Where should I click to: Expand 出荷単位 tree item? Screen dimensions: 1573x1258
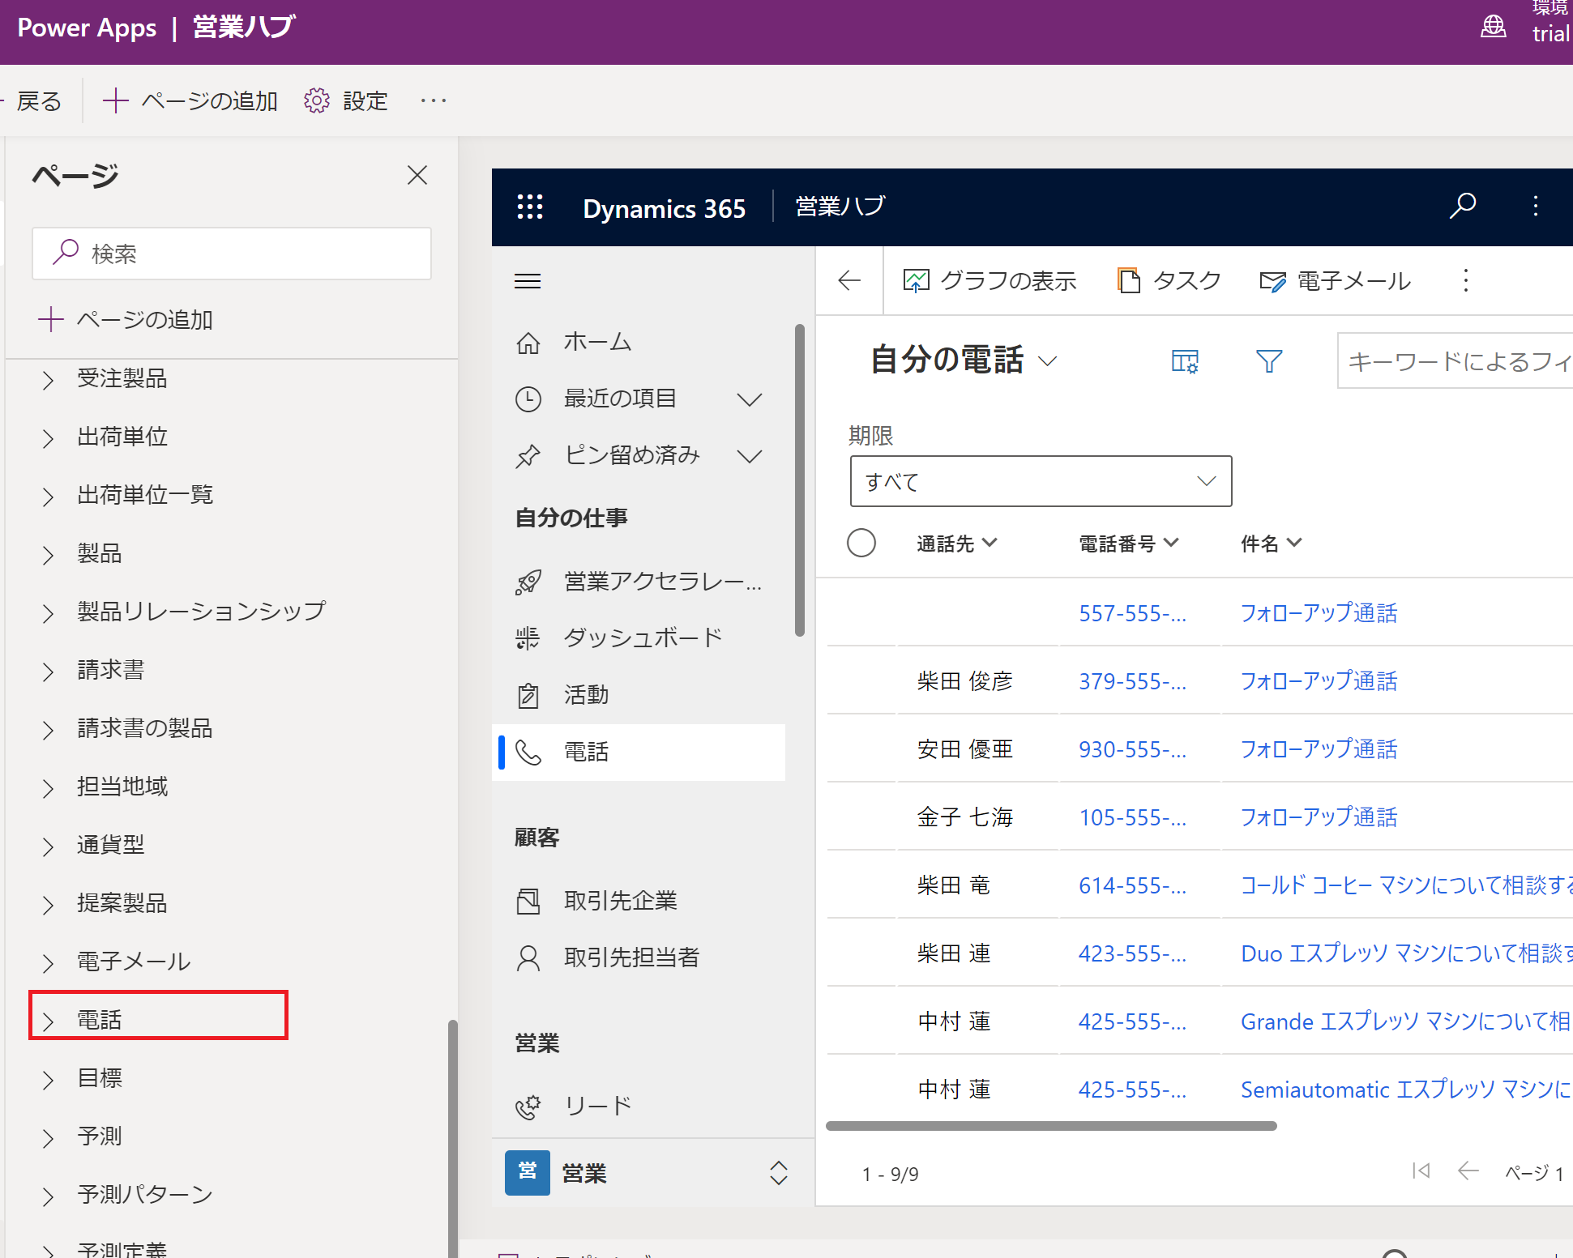point(48,437)
